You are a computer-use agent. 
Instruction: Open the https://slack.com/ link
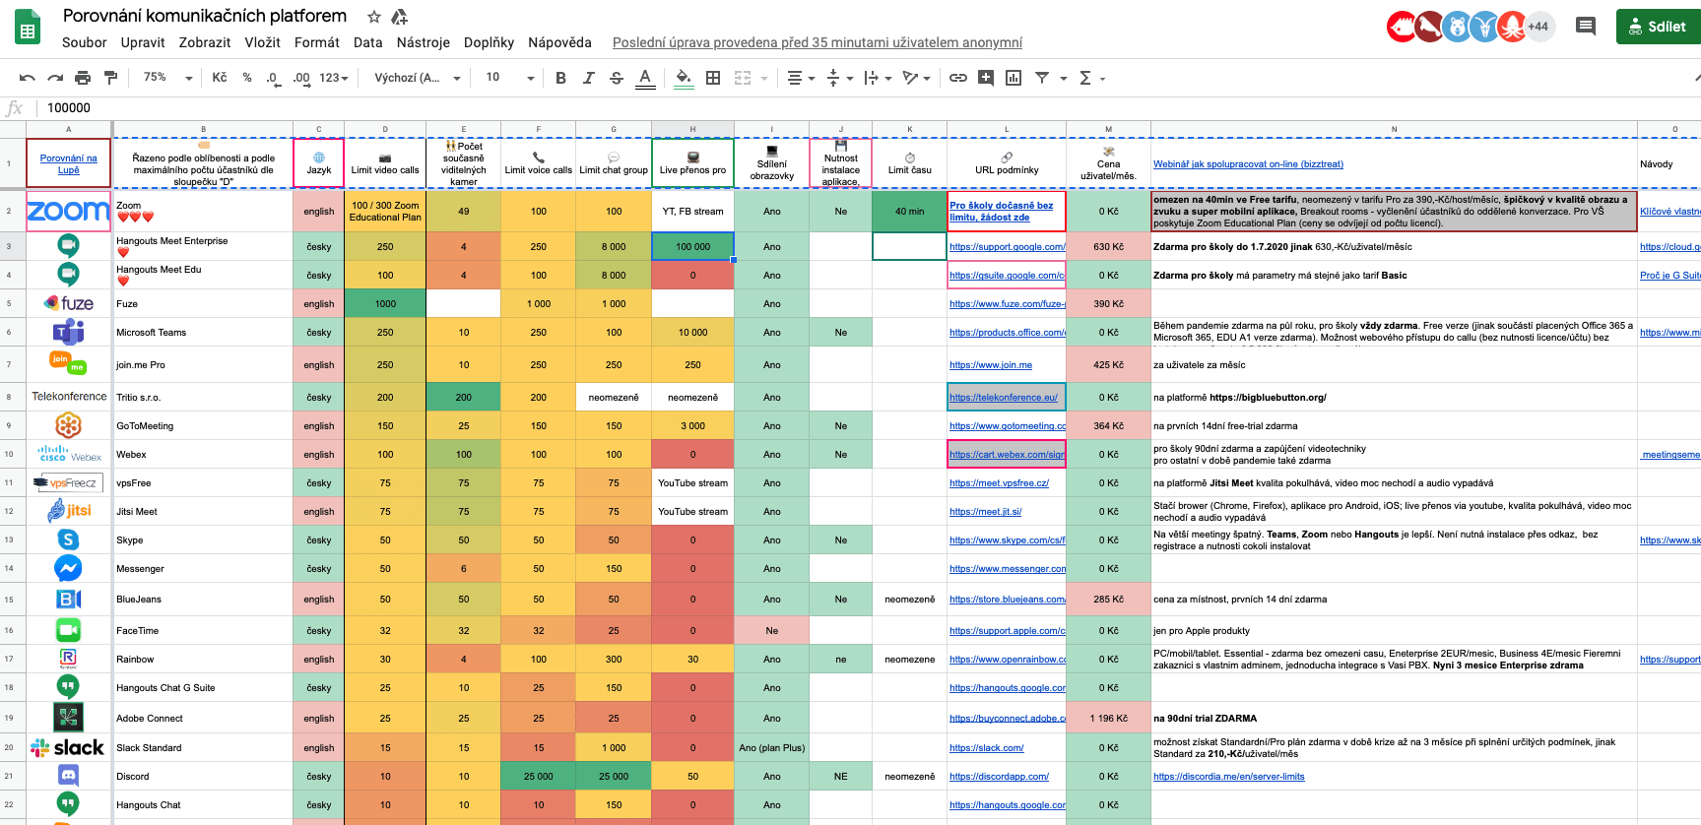point(987,748)
